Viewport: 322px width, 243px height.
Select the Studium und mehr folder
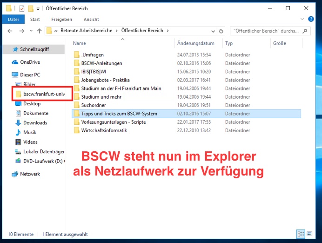click(x=101, y=97)
